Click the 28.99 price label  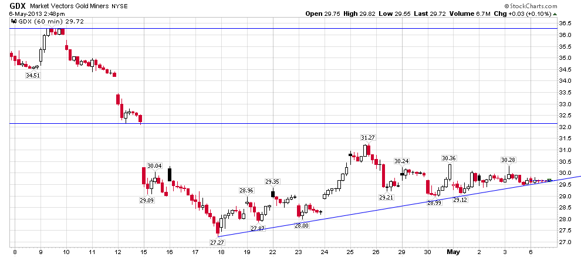pos(435,202)
